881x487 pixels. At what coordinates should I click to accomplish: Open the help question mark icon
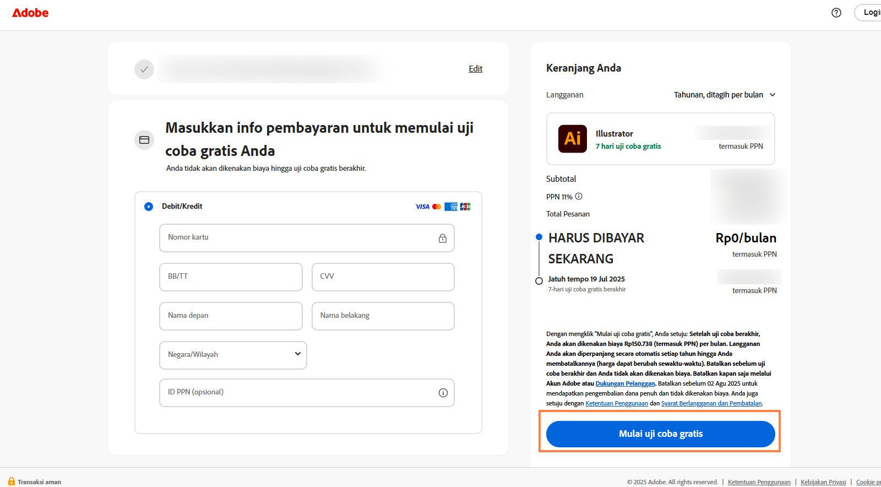[x=836, y=13]
